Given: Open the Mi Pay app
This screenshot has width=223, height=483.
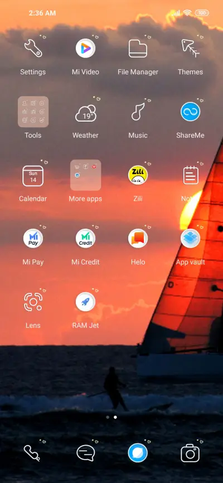Looking at the screenshot, I should coord(33,238).
